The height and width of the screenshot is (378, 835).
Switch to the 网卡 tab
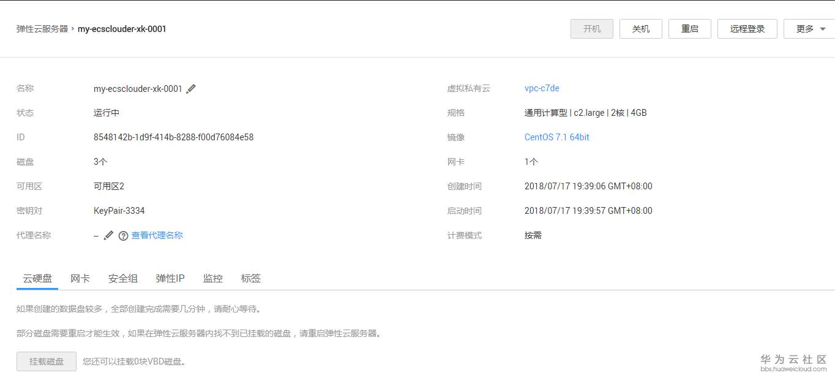(80, 278)
